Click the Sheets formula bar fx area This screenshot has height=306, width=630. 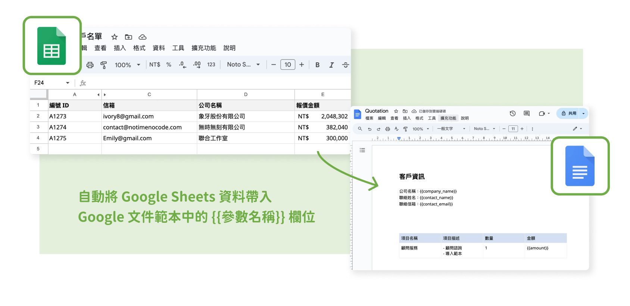83,83
